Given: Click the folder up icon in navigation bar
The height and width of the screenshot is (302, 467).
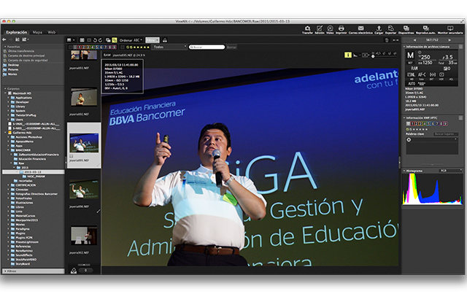Looking at the screenshot, I should (18, 39).
